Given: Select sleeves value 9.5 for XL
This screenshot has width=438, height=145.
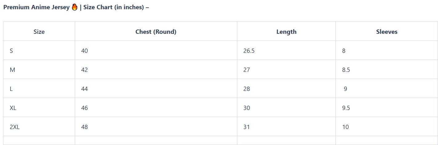Looking at the screenshot, I should 346,108.
